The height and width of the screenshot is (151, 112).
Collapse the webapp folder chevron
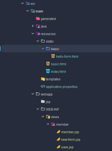click(33, 94)
